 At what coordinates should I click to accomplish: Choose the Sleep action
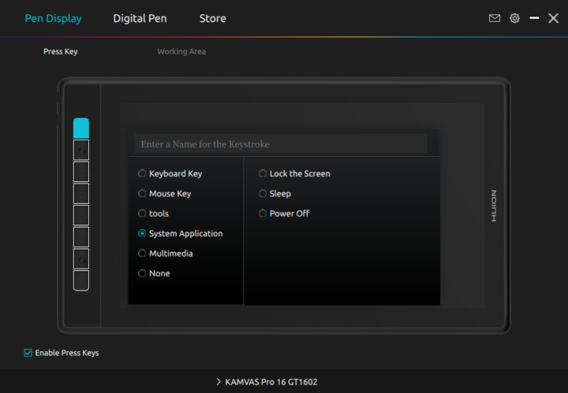tap(275, 194)
